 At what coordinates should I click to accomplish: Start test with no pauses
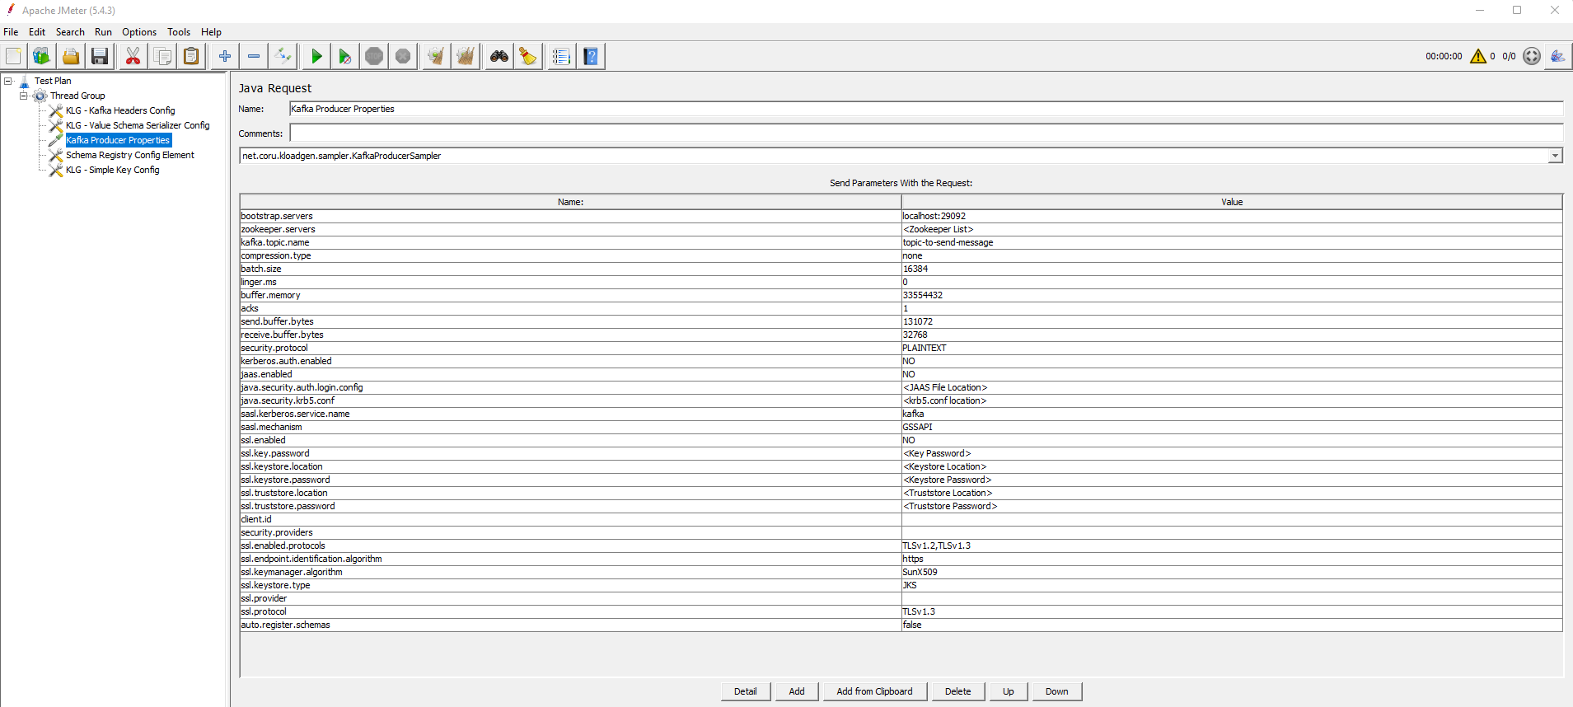tap(345, 56)
